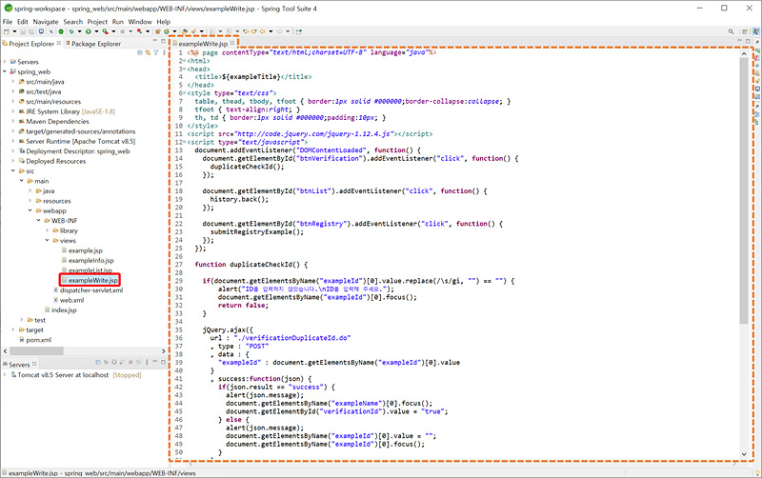Open the Window menu
The image size is (762, 478).
pos(140,22)
